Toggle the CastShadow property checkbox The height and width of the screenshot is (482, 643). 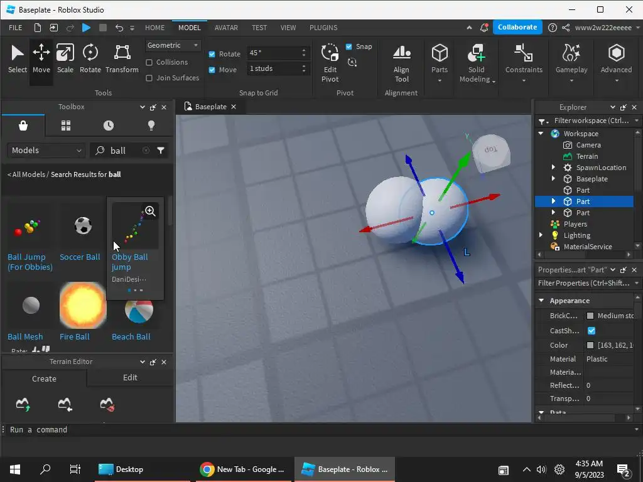(592, 330)
